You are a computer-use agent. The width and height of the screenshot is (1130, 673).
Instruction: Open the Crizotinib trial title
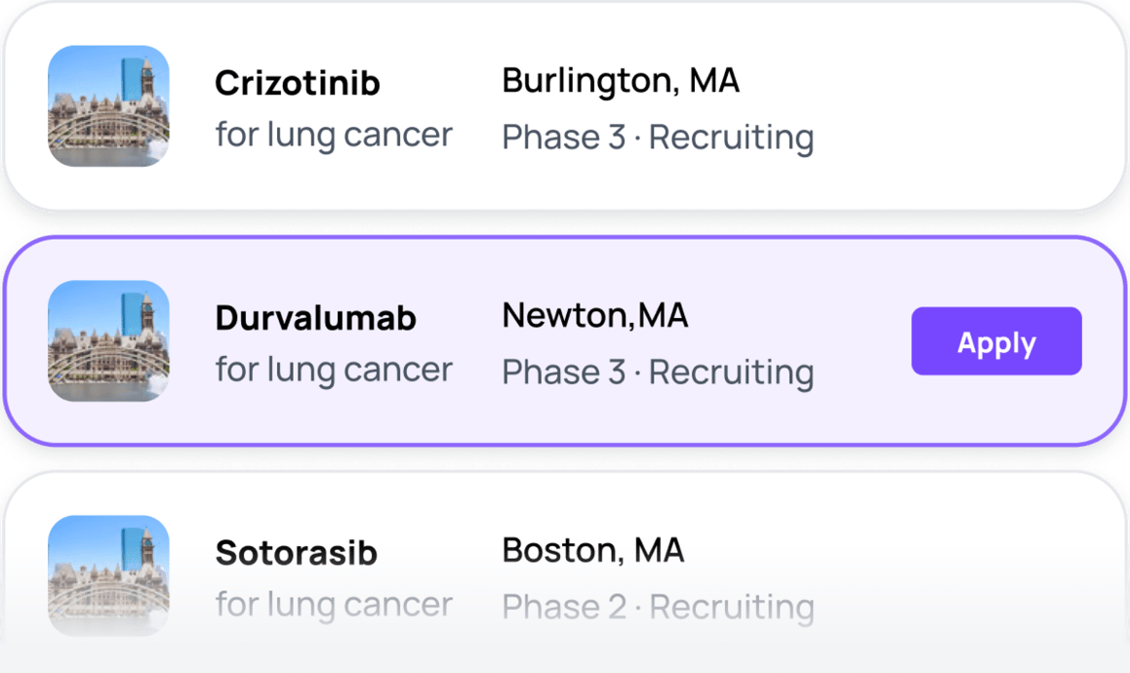point(298,84)
